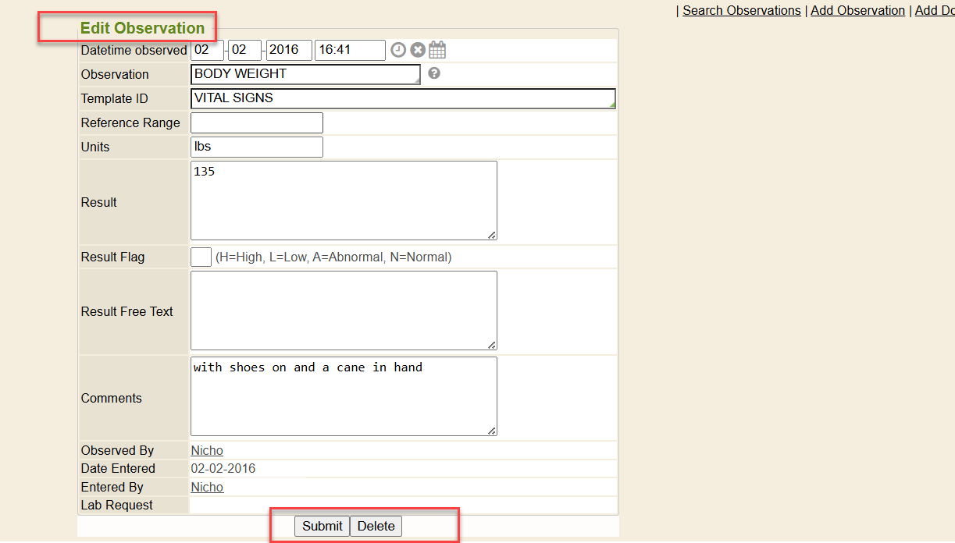This screenshot has height=543, width=955.
Task: Focus the small Result Flag box
Action: [201, 257]
